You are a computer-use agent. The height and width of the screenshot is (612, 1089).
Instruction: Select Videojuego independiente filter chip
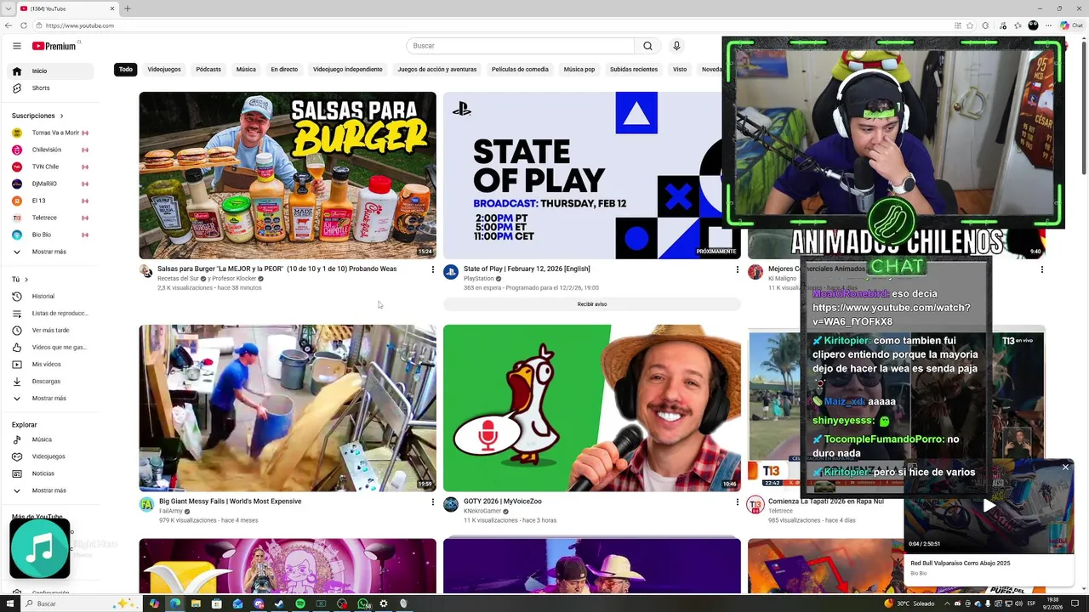(347, 70)
